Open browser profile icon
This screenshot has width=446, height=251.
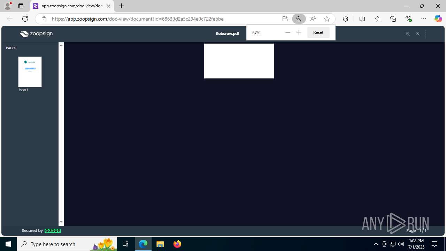8,6
